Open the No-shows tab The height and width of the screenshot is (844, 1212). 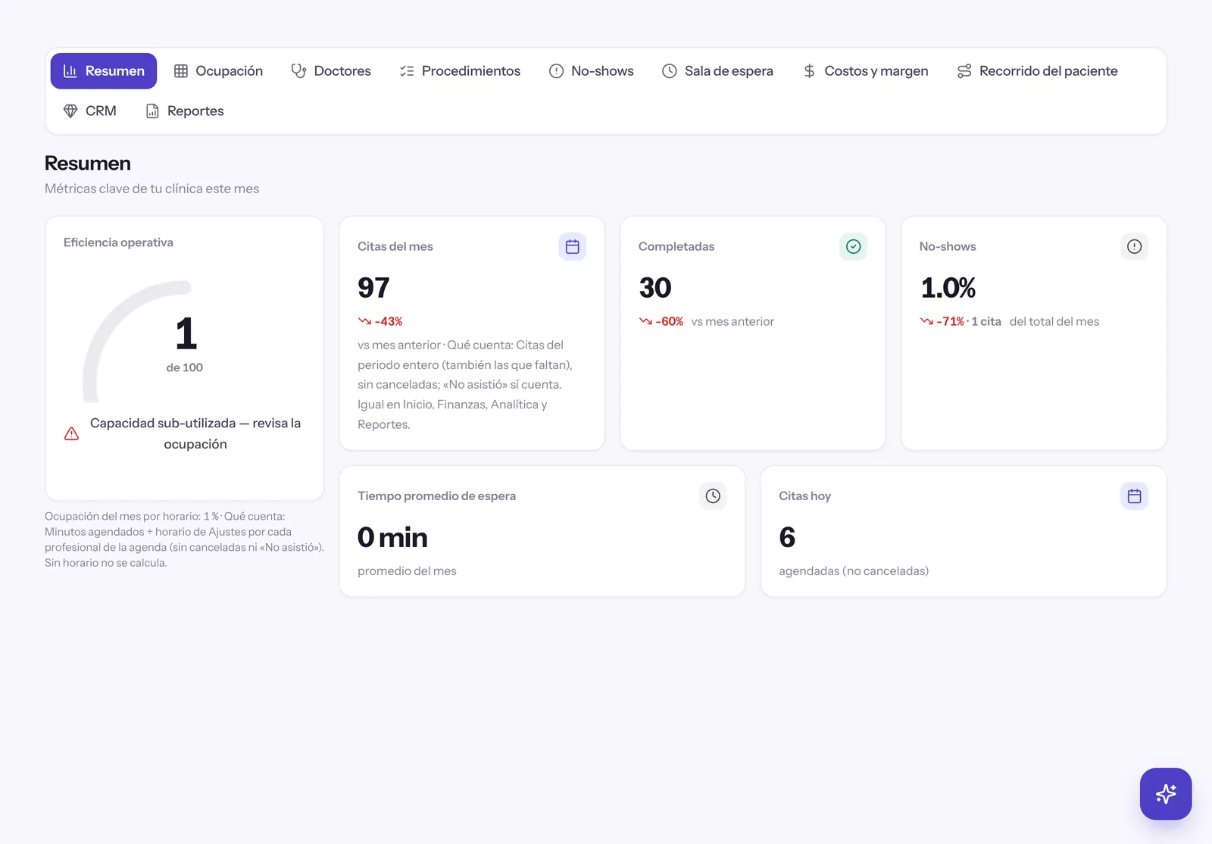592,70
